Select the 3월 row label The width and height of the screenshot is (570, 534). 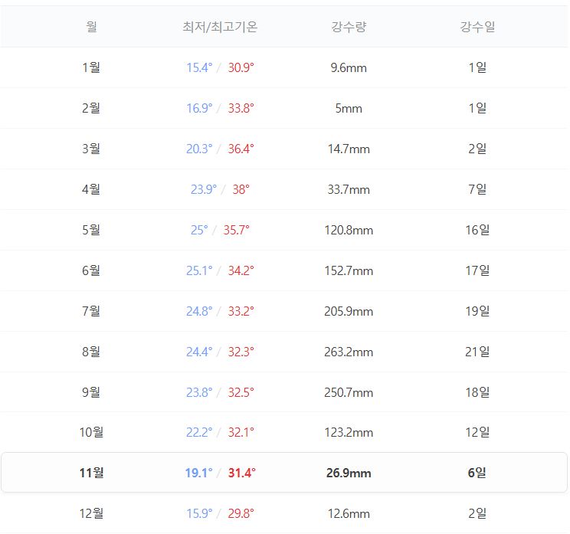91,149
